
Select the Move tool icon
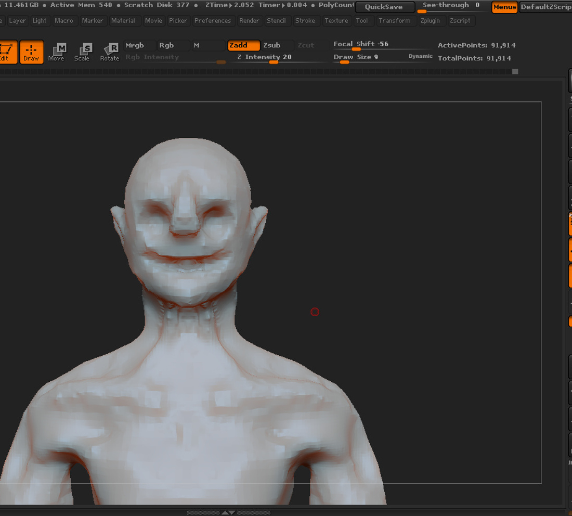[x=57, y=52]
